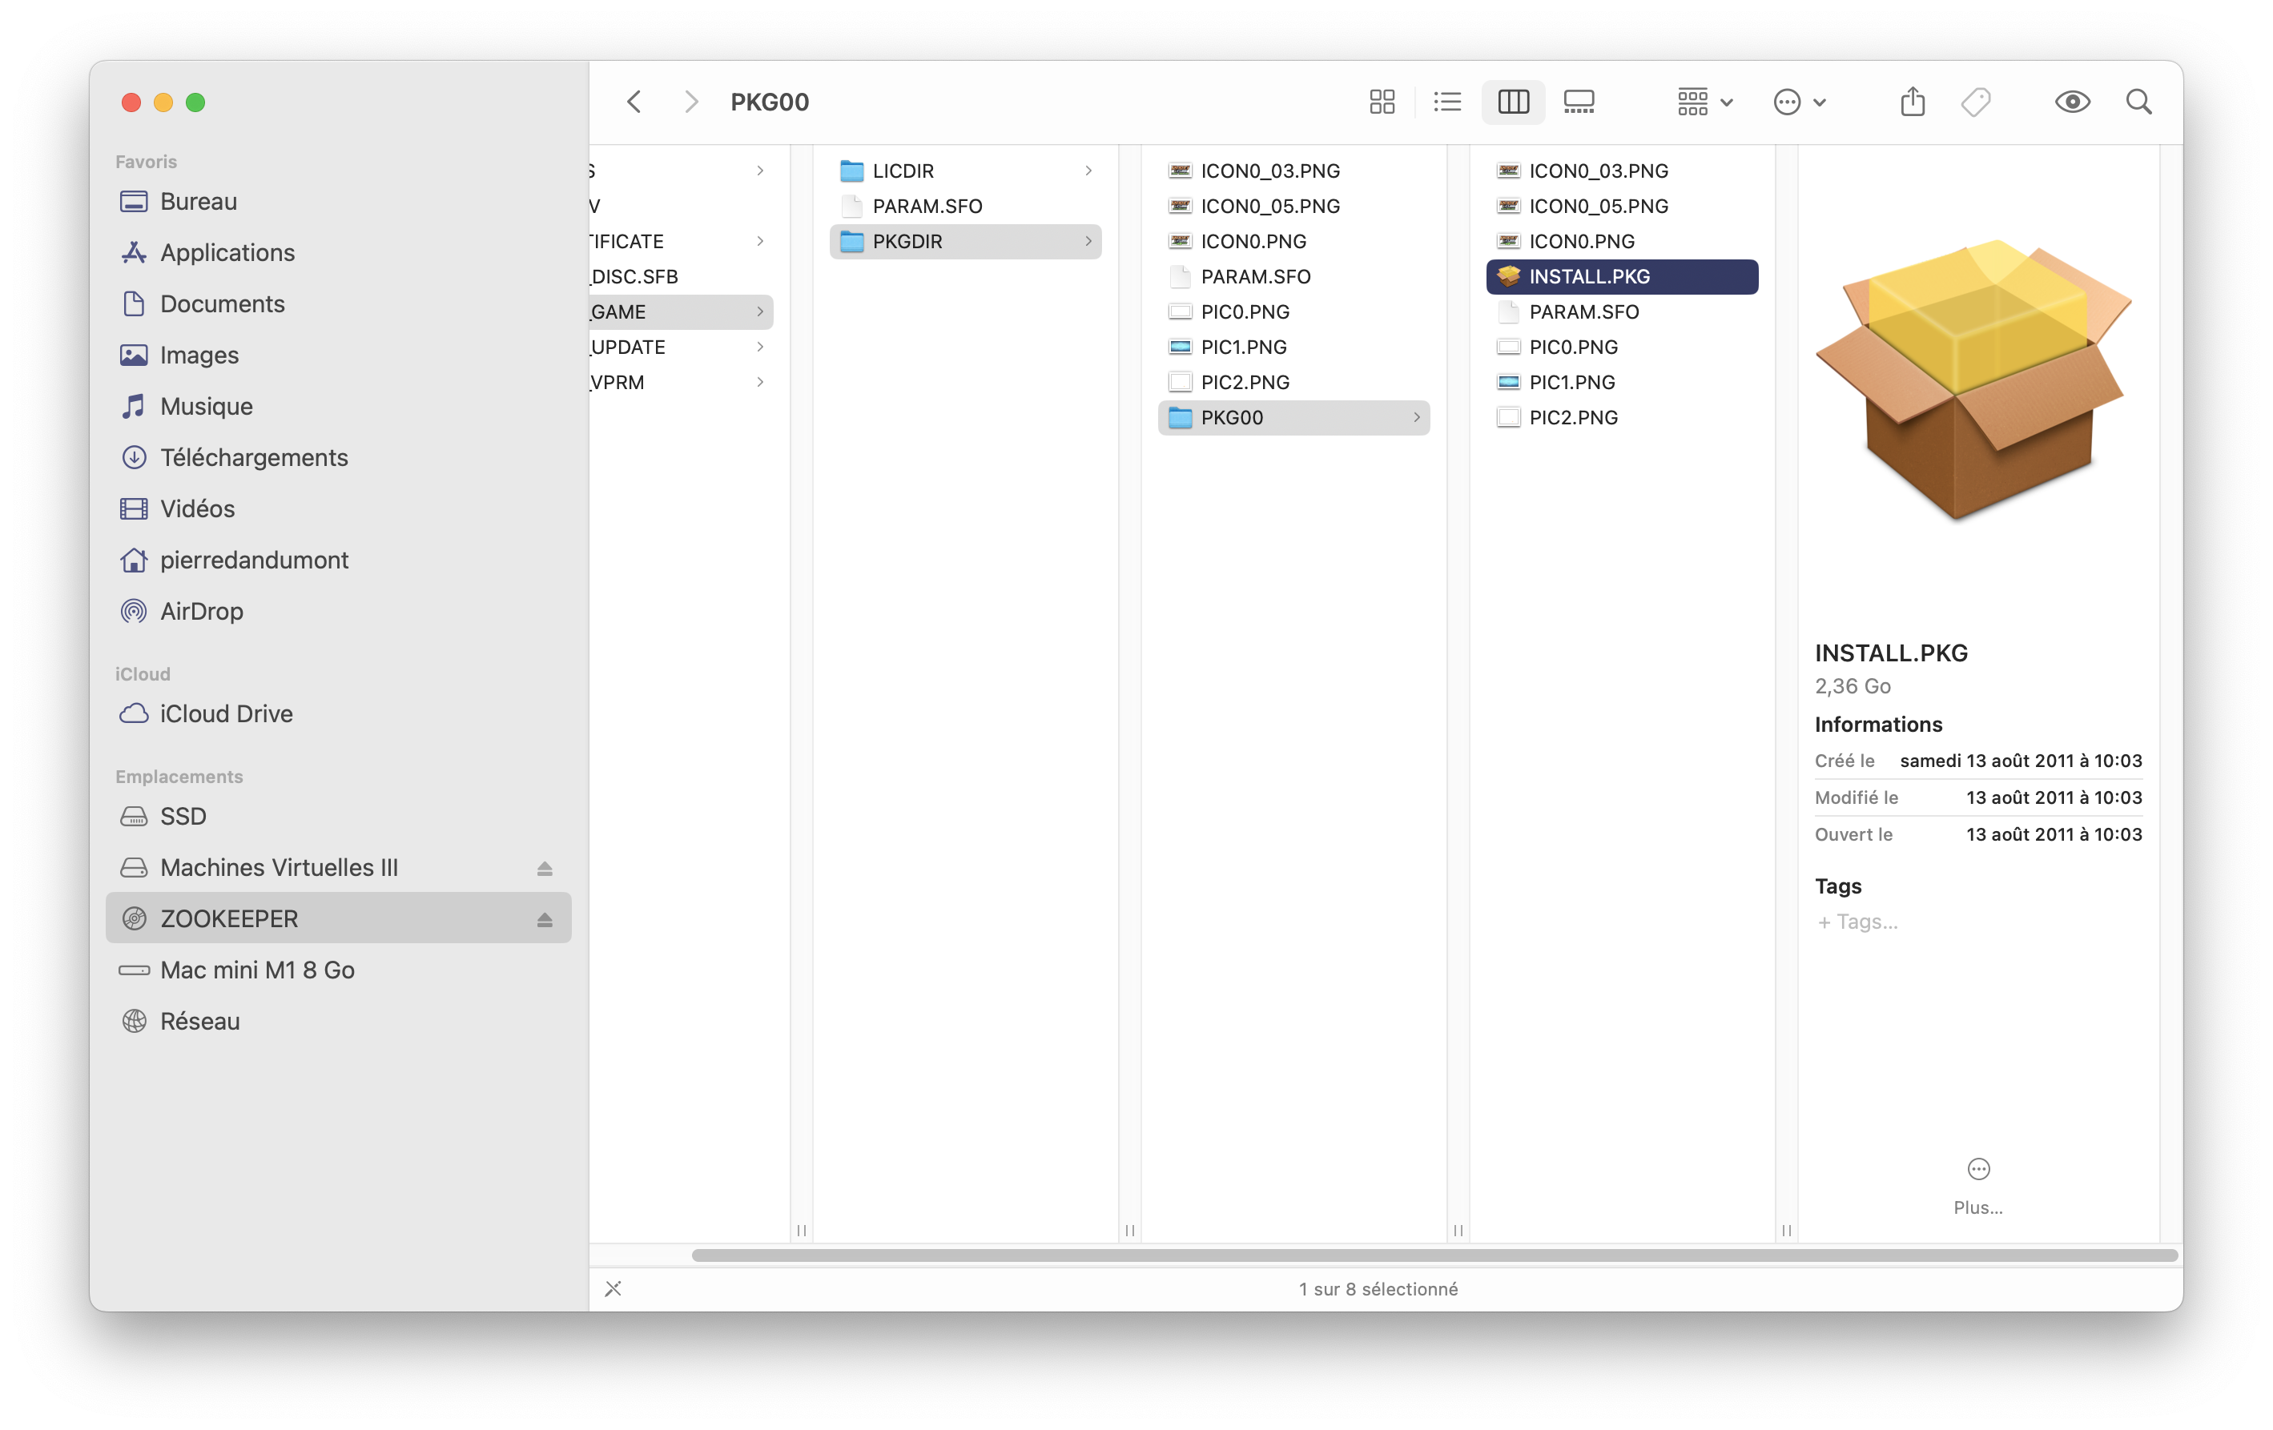Select PIC1.PNG in PKGDIR column
Viewport: 2273px width, 1430px height.
tap(1293, 347)
